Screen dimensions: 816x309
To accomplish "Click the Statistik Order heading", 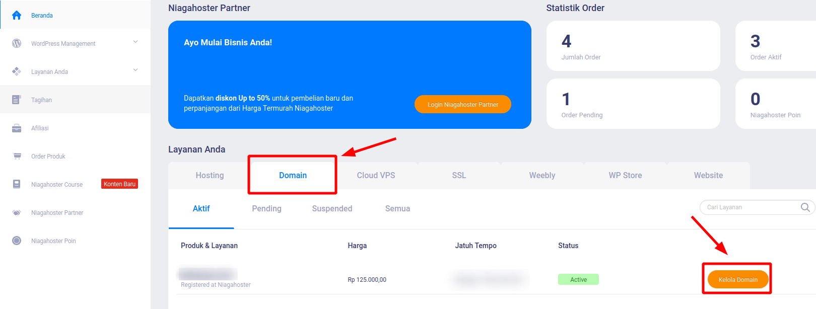I will pyautogui.click(x=575, y=8).
